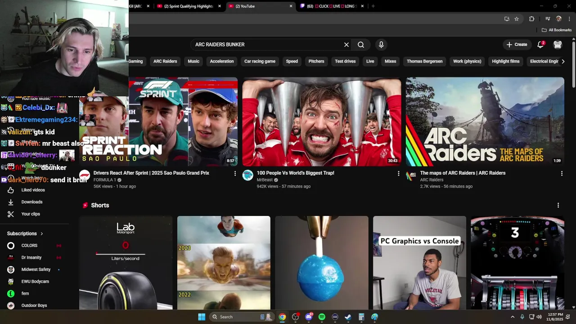The width and height of the screenshot is (576, 324).
Task: Open the Create button menu
Action: point(517,45)
